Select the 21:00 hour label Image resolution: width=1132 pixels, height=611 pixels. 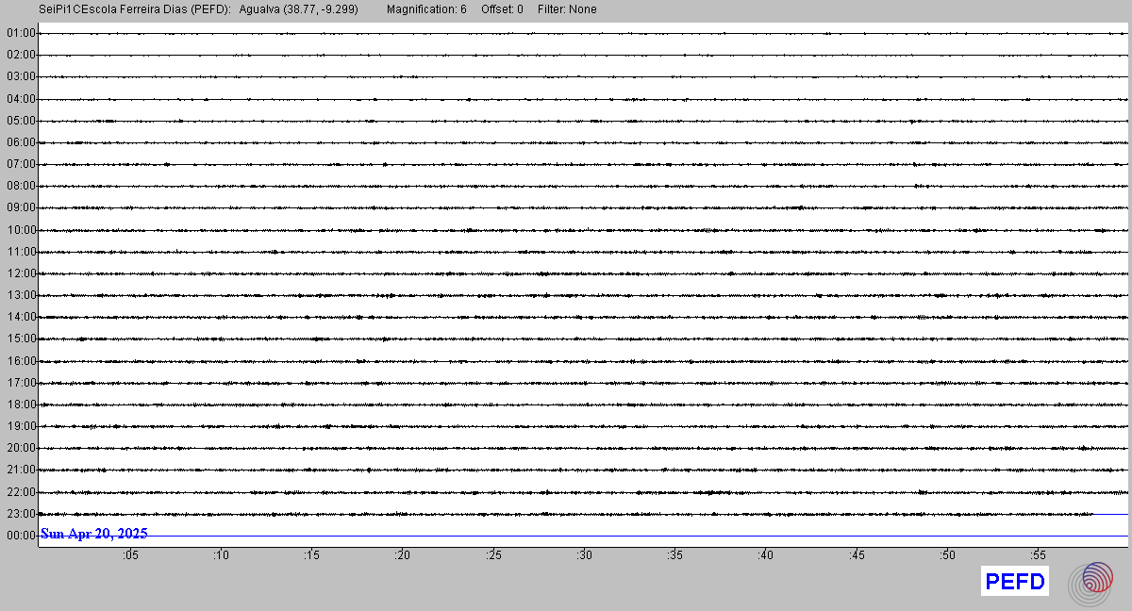tap(21, 470)
